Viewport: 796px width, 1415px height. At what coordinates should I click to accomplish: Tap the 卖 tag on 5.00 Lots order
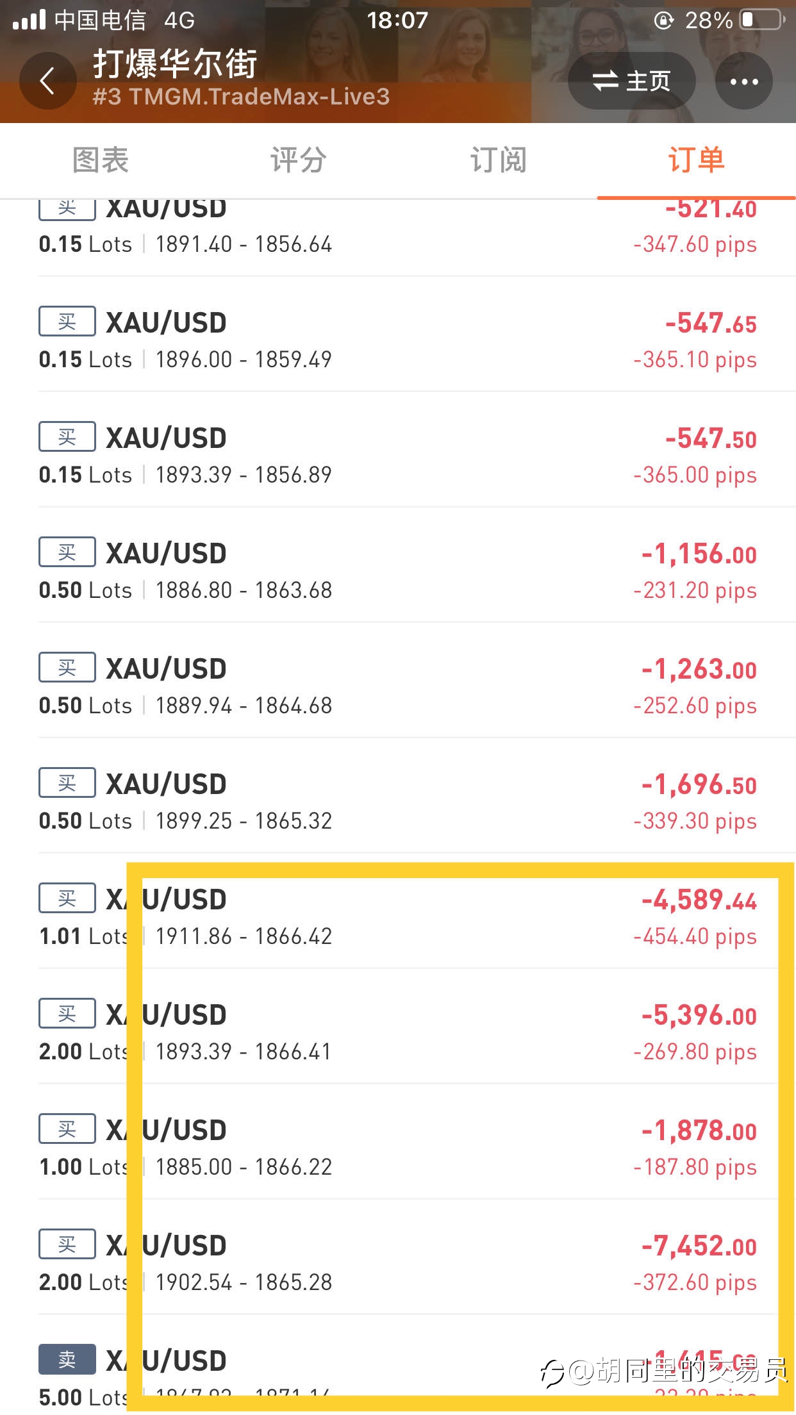coord(67,1359)
